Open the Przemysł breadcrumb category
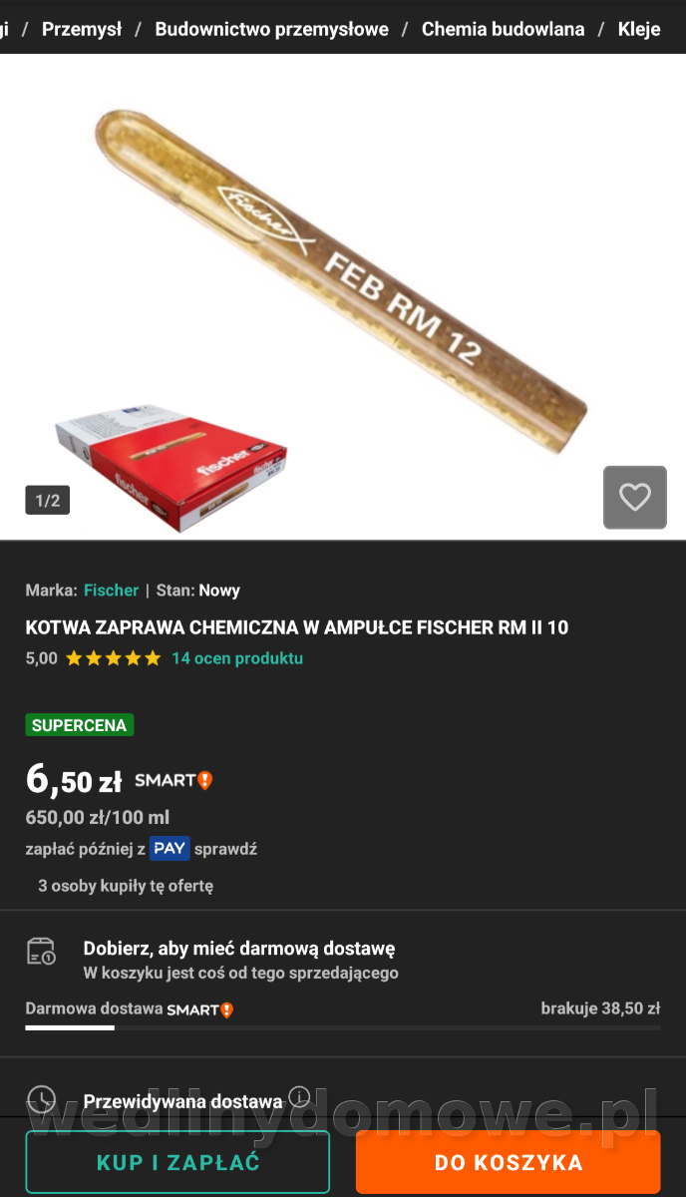Viewport: 686px width, 1197px height. click(x=82, y=29)
